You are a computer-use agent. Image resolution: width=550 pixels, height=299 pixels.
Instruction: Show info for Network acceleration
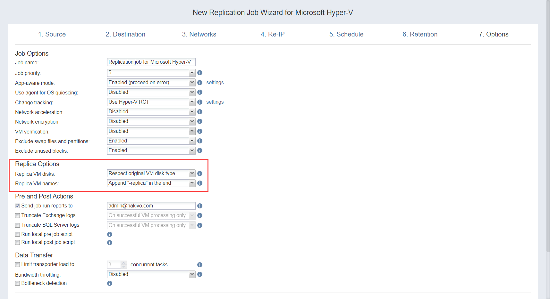coord(199,112)
